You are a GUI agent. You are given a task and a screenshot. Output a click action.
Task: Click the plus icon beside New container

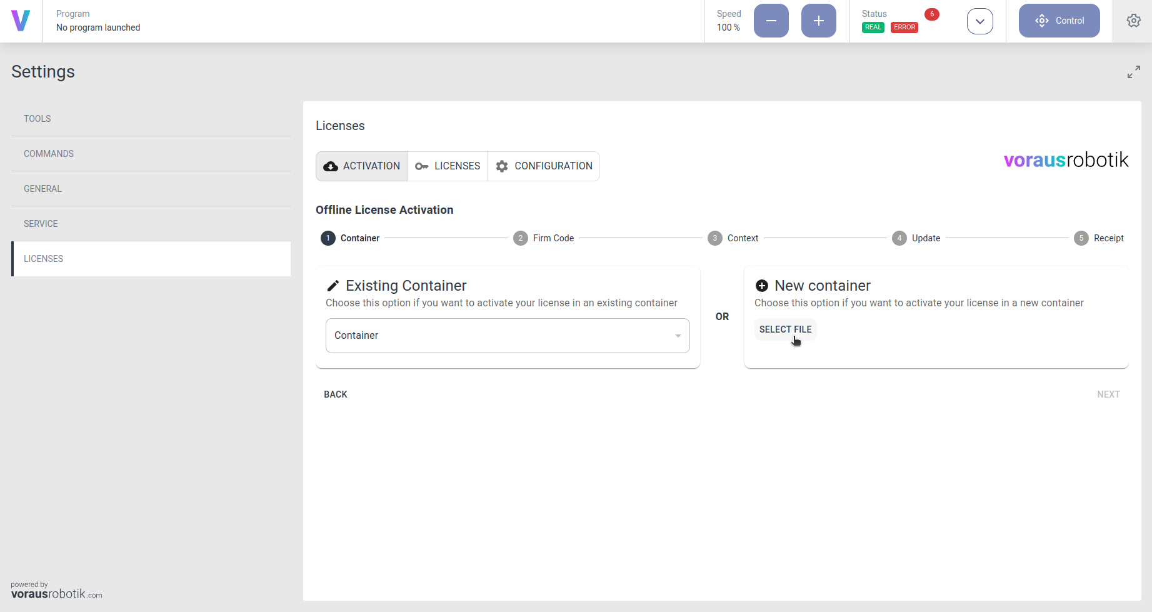pos(761,286)
